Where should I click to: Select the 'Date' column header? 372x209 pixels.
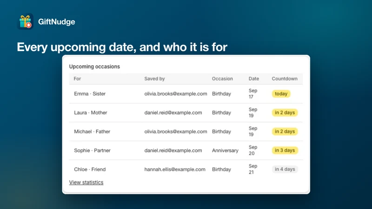coord(253,78)
